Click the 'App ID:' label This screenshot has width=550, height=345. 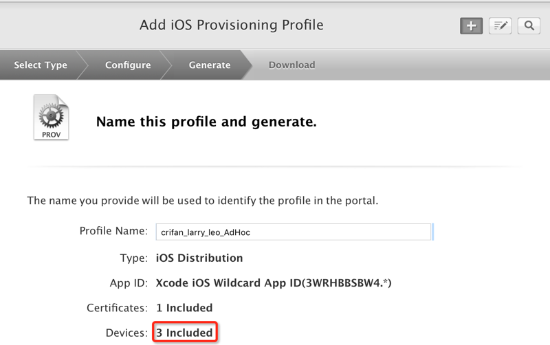[129, 283]
